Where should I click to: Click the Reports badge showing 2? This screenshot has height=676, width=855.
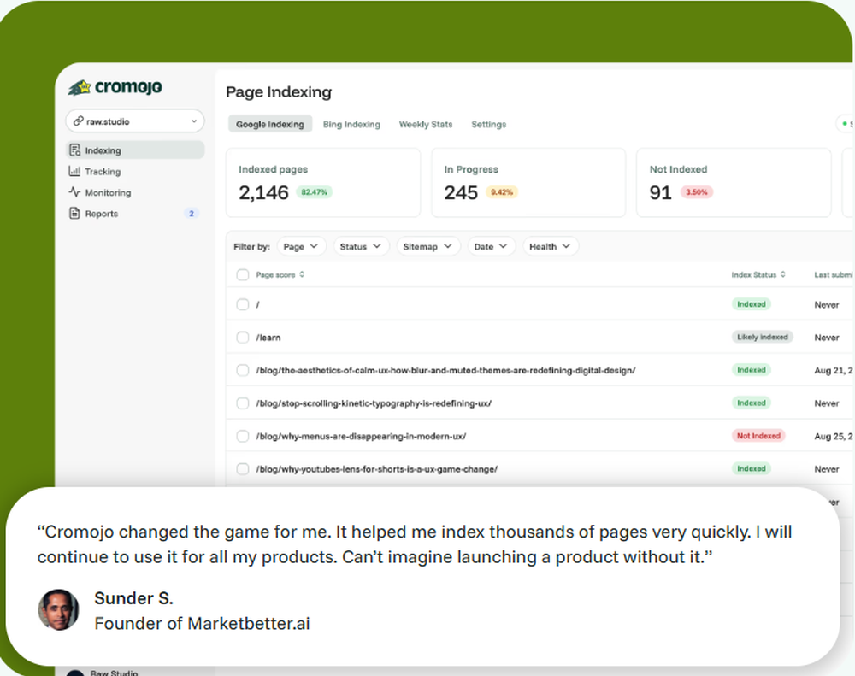pos(192,213)
